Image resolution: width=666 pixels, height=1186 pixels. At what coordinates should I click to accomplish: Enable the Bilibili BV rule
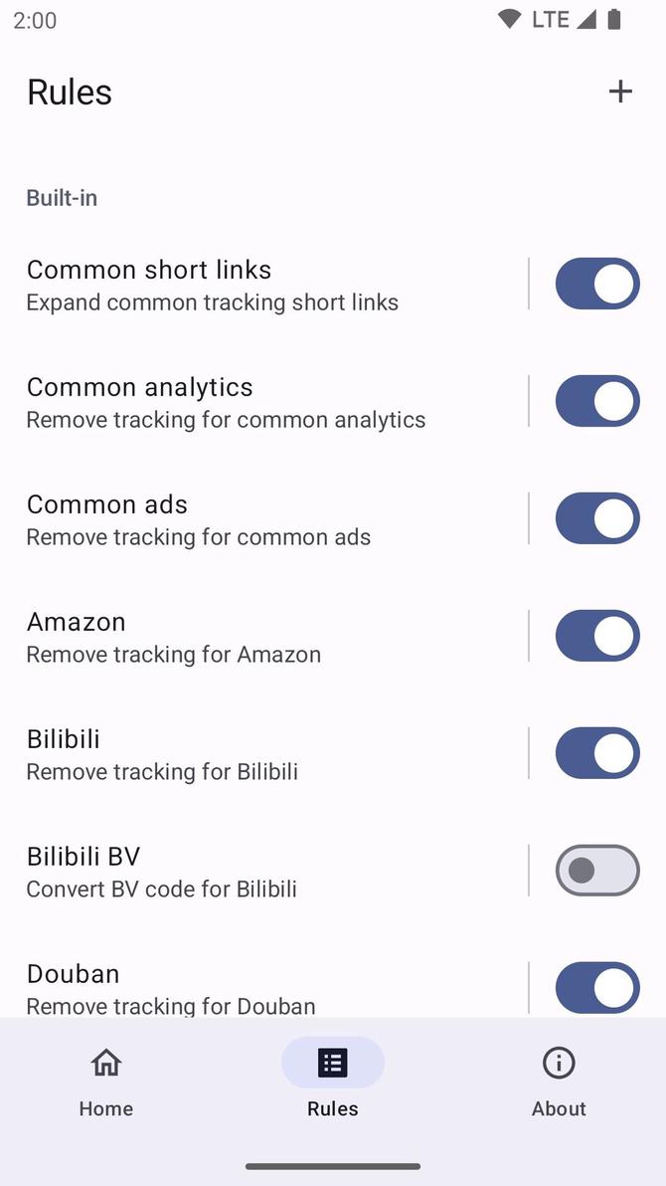[x=596, y=870]
